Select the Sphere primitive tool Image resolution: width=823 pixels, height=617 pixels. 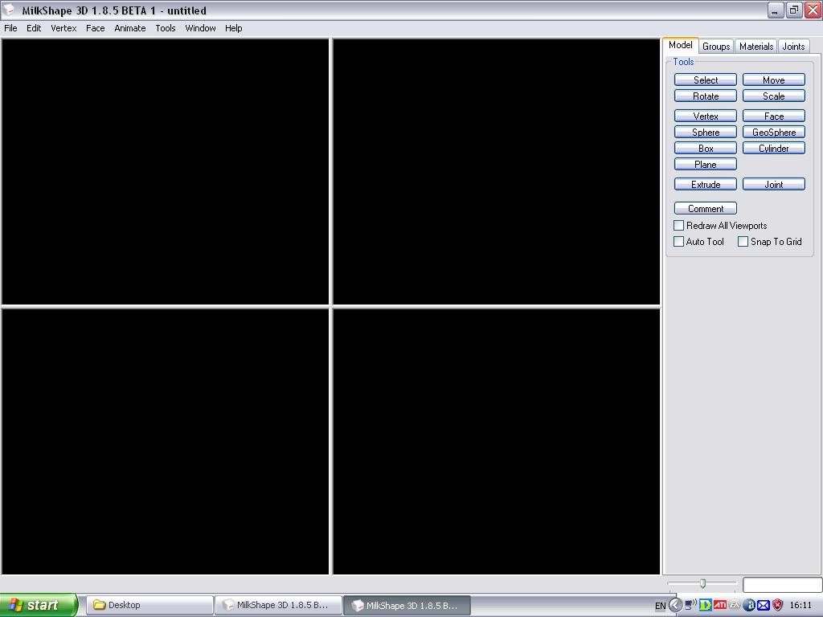coord(706,133)
